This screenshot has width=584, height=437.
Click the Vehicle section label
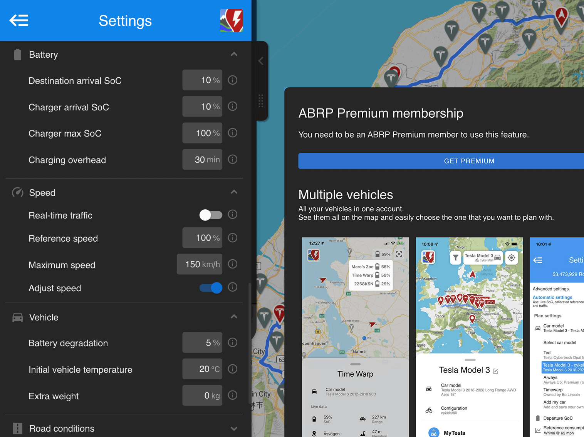(44, 317)
